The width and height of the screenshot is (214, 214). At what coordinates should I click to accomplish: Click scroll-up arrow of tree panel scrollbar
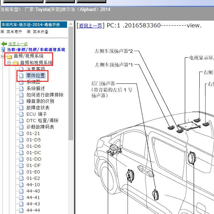[71, 24]
